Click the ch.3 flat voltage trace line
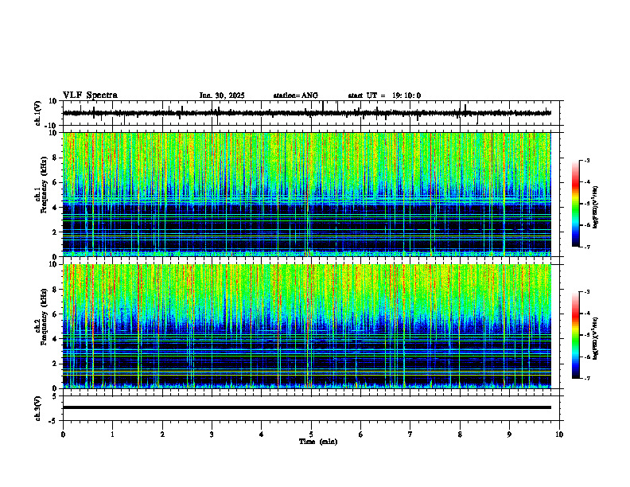The height and width of the screenshot is (487, 630). [x=306, y=407]
